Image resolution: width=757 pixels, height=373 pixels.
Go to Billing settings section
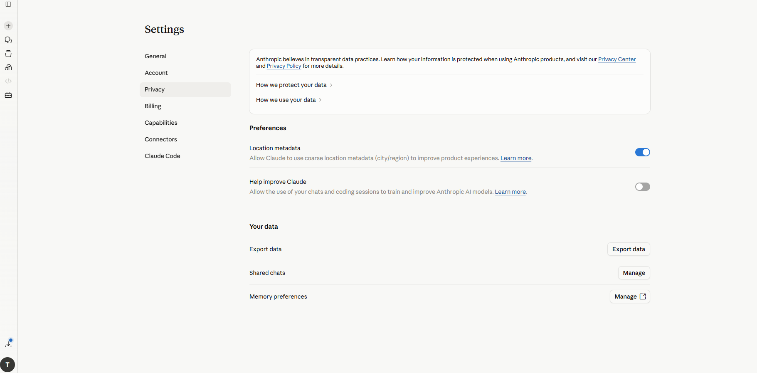(x=185, y=106)
